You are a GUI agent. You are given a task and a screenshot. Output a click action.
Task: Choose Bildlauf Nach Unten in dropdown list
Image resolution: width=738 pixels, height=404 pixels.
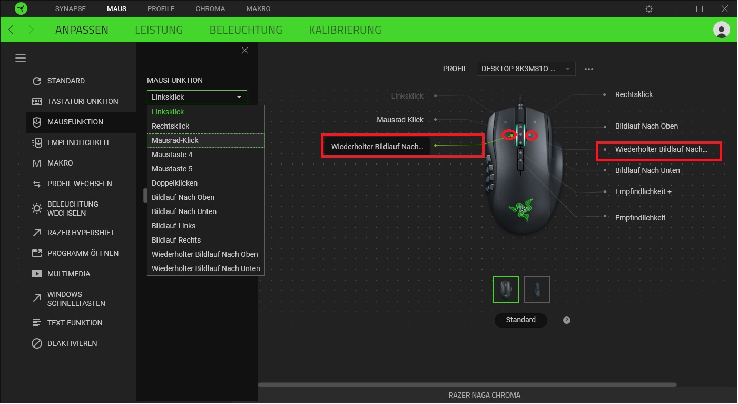(206, 211)
